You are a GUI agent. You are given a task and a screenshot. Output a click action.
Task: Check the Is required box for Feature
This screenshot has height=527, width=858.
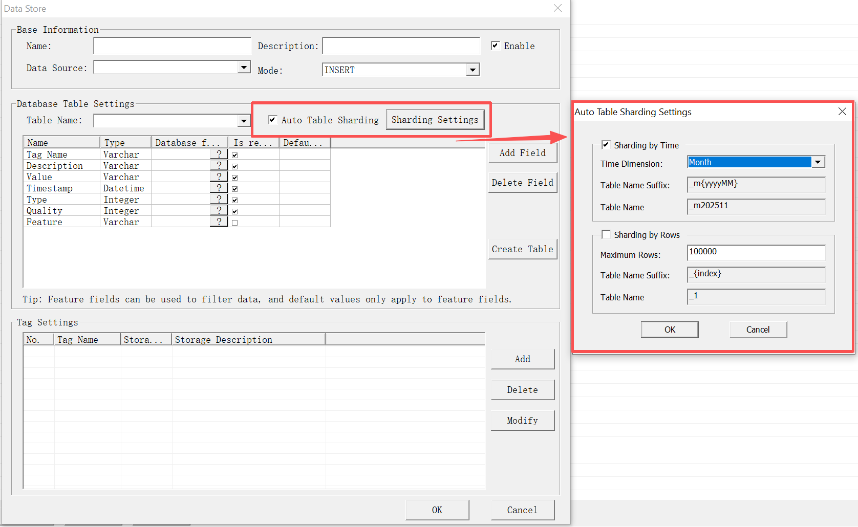[x=235, y=223]
